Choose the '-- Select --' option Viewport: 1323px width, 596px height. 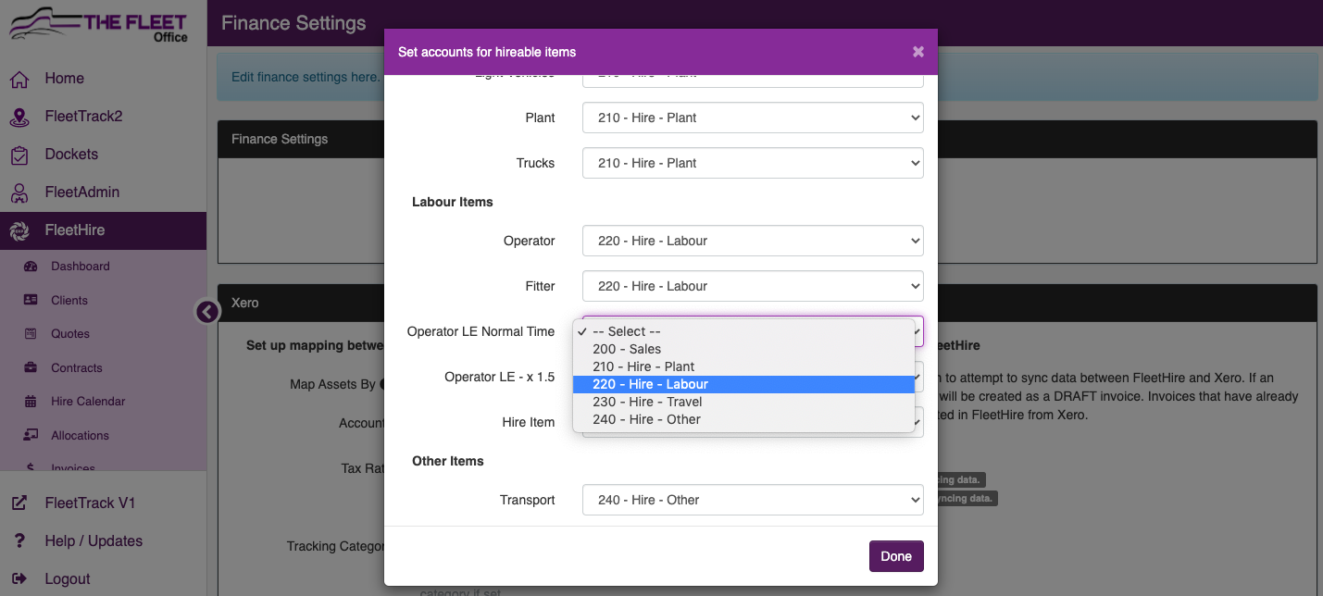pos(743,331)
